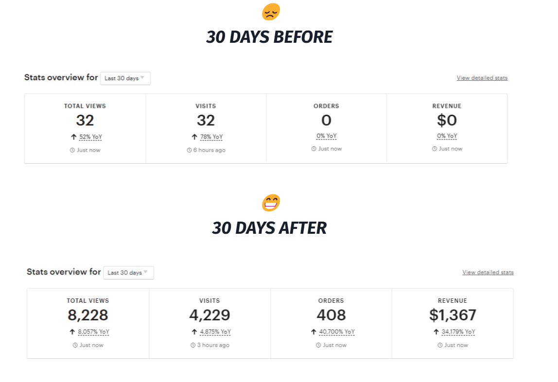Click the sad face emoji above 30 Days Before
Screen dimensions: 558x382
coord(271,12)
